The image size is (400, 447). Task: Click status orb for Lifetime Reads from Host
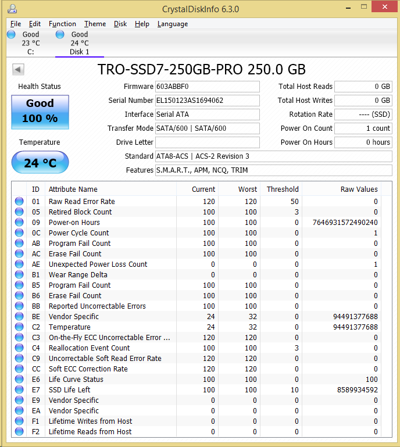(20, 432)
